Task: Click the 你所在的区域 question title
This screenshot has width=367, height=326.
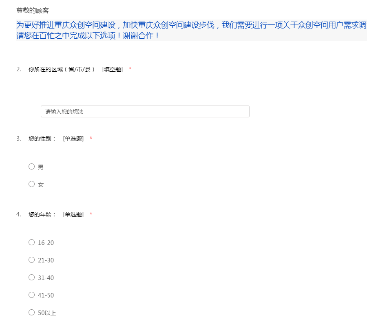Action: (x=62, y=69)
